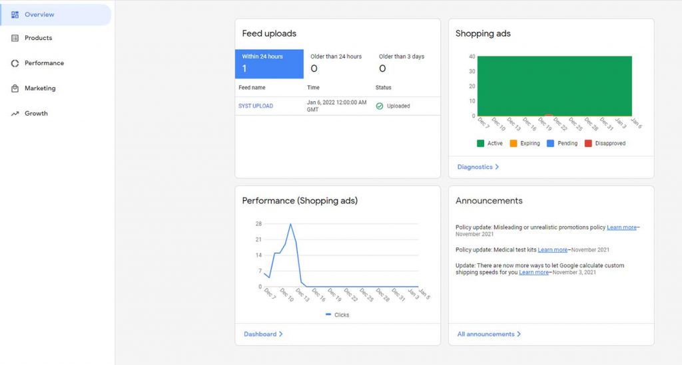Screen dimensions: 682x365
Task: Click Learn more for promotions policy
Action: (x=621, y=227)
